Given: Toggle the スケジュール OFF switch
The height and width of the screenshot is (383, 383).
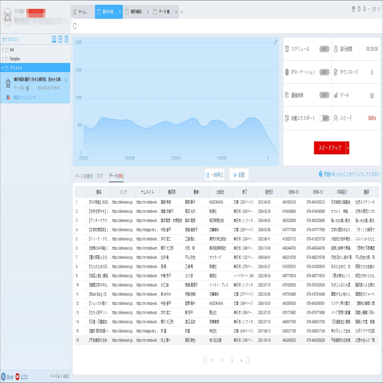Looking at the screenshot, I should (324, 49).
